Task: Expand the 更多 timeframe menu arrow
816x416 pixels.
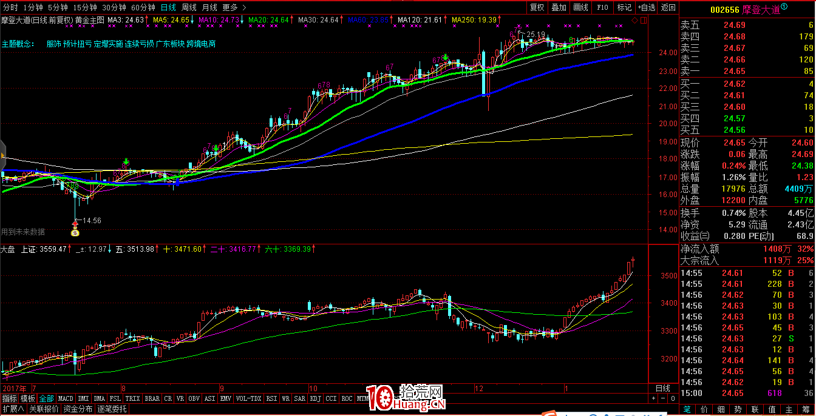Action: [243, 7]
